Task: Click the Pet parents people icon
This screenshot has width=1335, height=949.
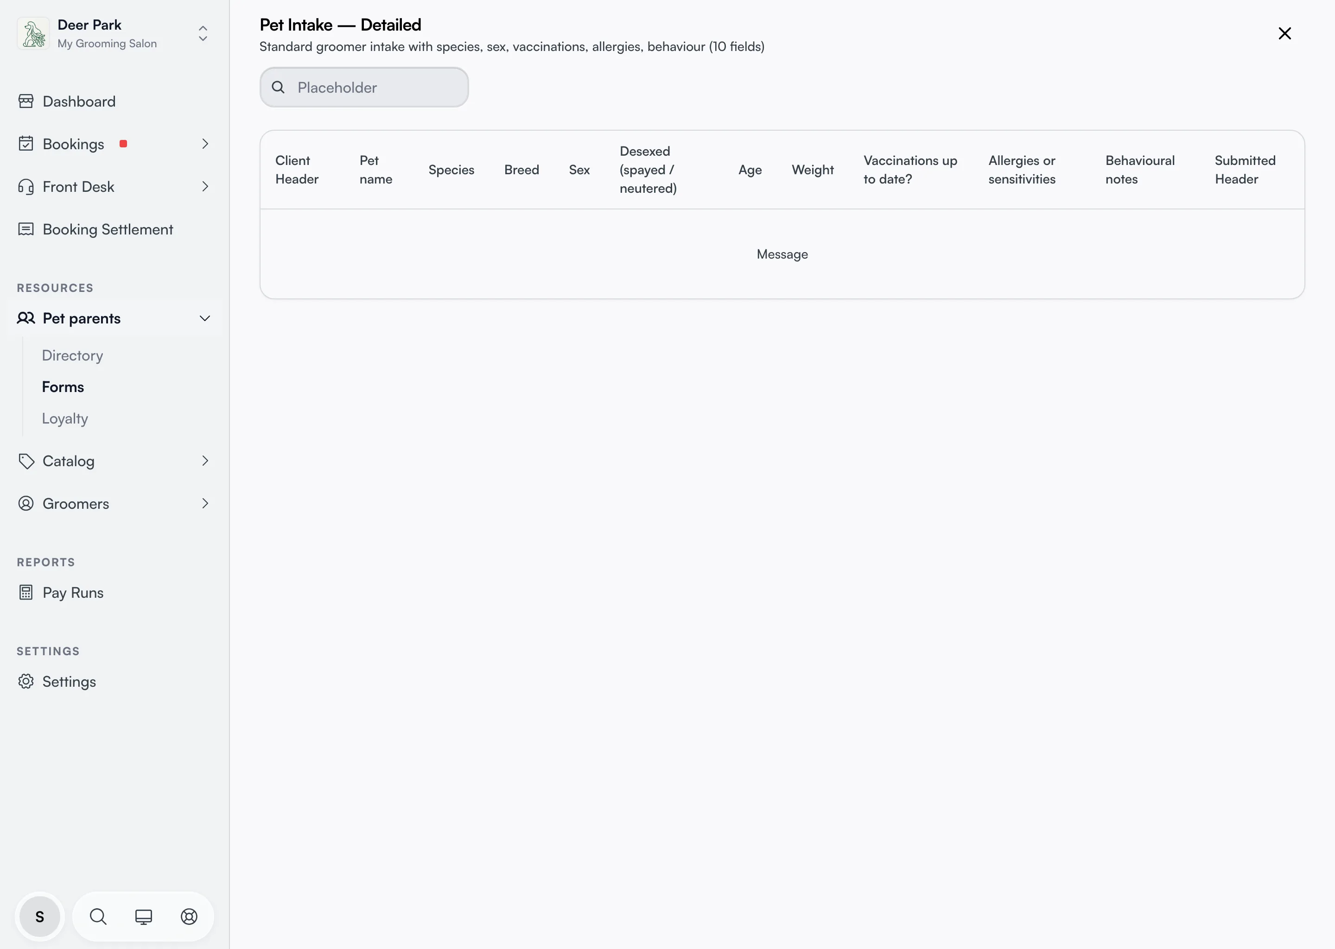Action: 25,318
